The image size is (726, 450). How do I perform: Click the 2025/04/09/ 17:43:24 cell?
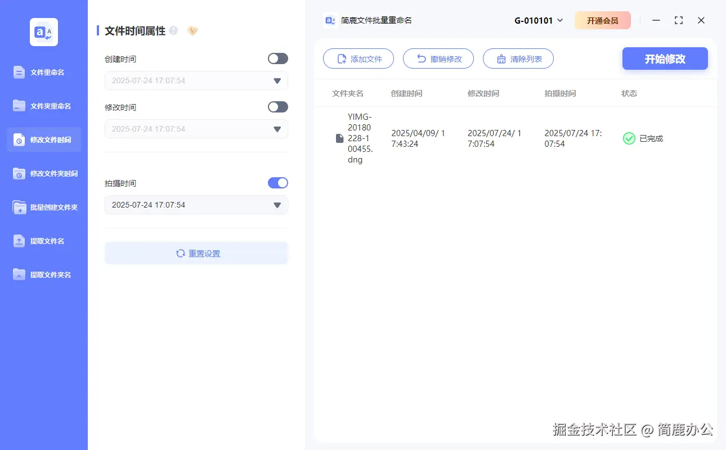418,138
